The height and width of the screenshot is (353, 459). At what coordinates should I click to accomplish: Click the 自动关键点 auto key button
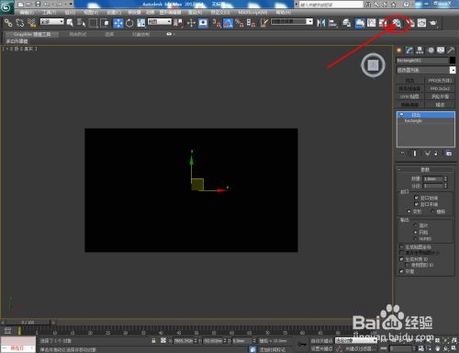321,340
